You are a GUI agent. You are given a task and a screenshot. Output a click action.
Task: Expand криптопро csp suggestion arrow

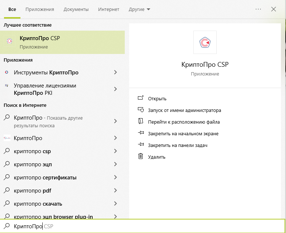[115, 151]
